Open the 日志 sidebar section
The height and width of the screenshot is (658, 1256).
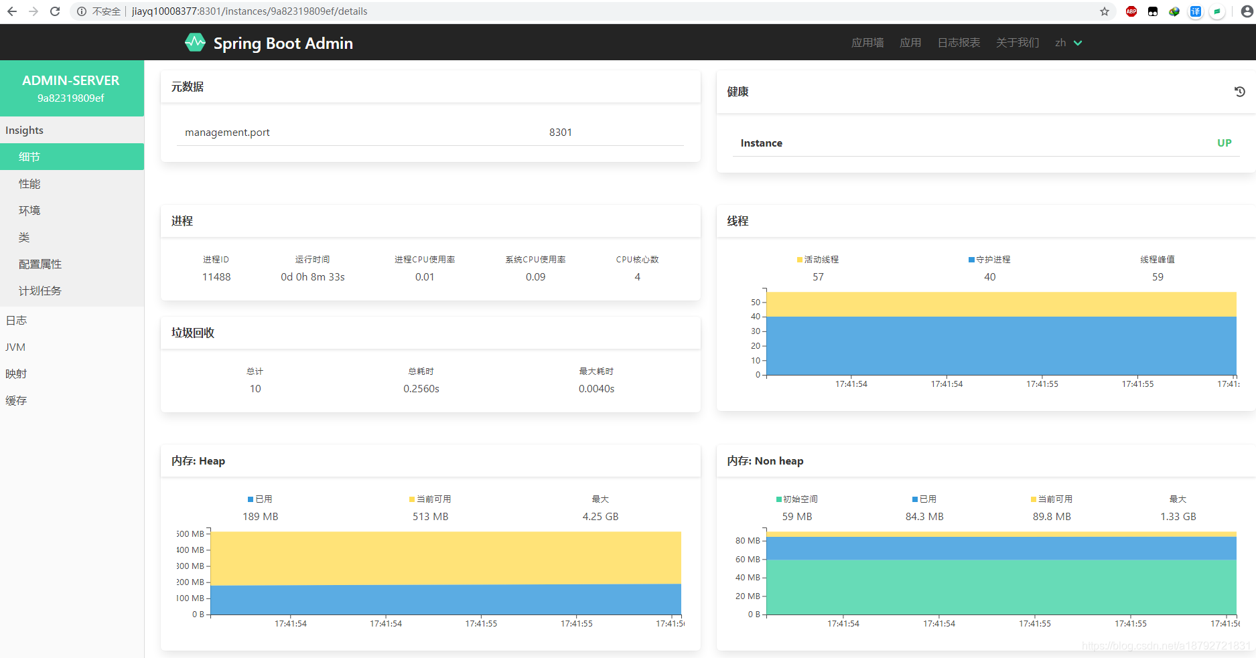tap(72, 320)
